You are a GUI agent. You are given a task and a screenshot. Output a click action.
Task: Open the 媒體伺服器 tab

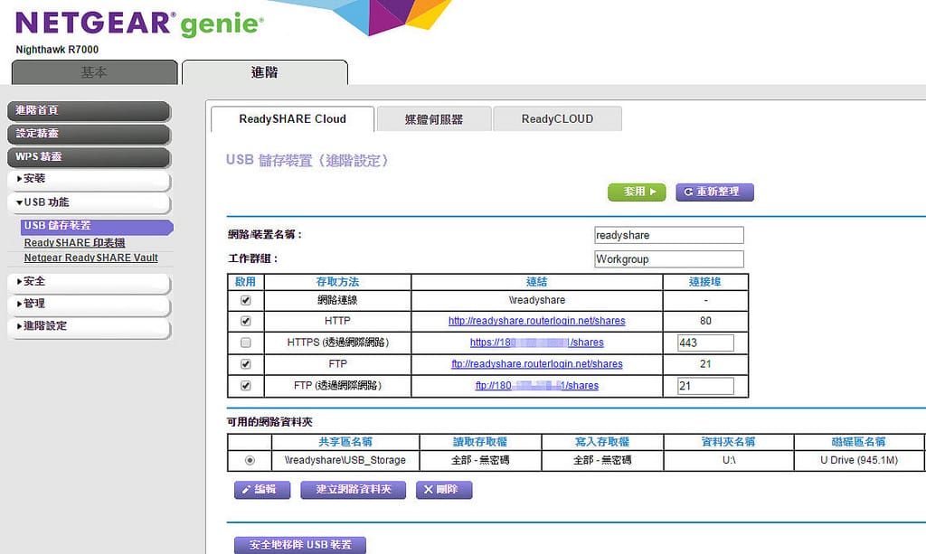pyautogui.click(x=434, y=119)
